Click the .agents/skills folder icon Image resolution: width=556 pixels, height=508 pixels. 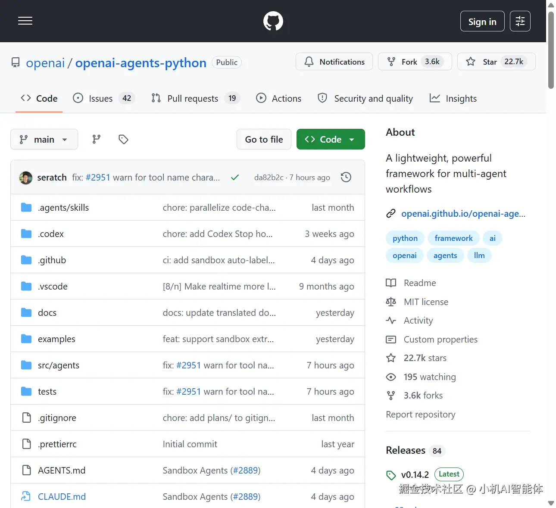coord(26,207)
